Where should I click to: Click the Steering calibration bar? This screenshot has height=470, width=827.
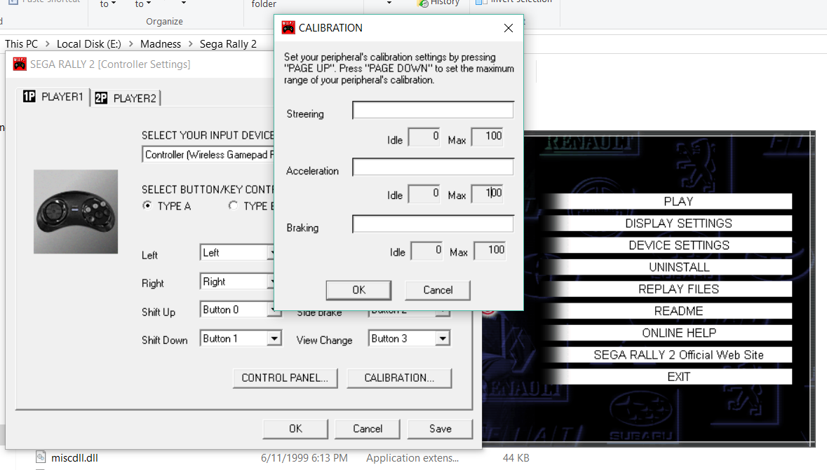click(x=433, y=109)
